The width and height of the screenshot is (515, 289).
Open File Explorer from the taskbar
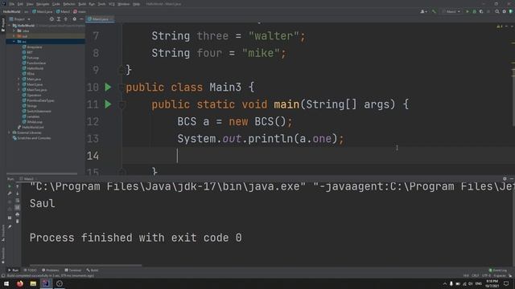(x=33, y=283)
